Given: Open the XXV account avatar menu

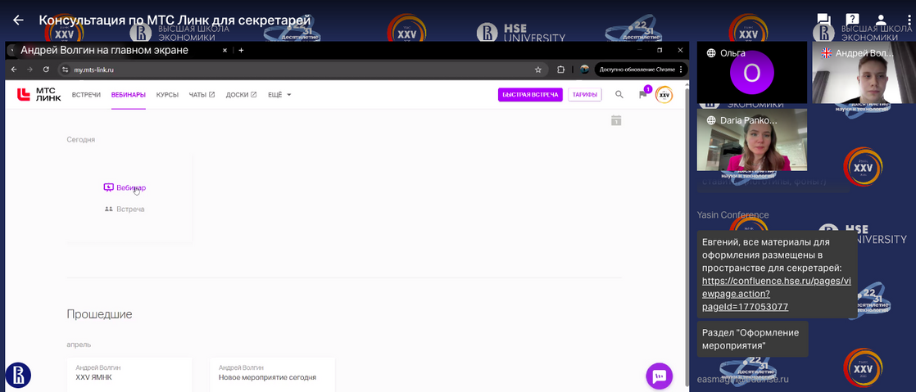Looking at the screenshot, I should click(x=664, y=94).
